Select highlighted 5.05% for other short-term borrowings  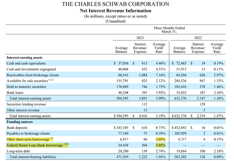(161, 139)
